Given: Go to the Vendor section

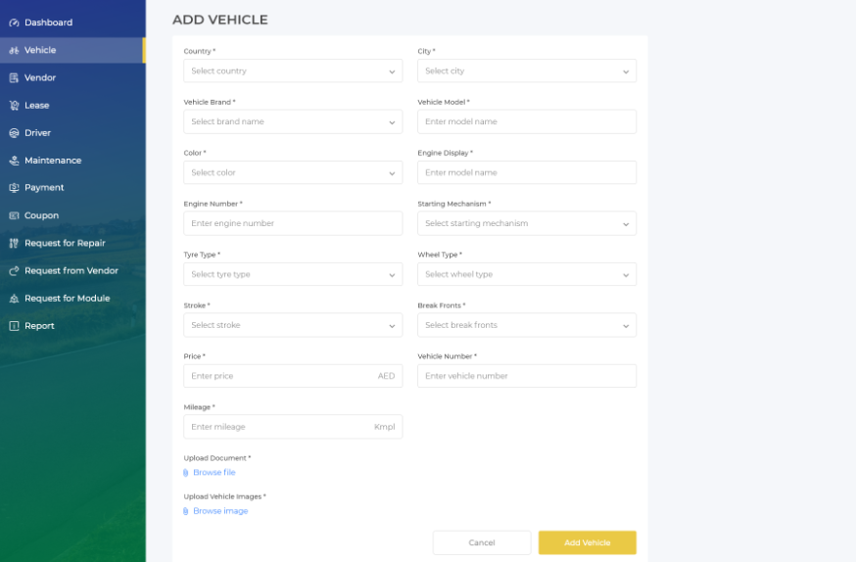Looking at the screenshot, I should click(x=72, y=77).
